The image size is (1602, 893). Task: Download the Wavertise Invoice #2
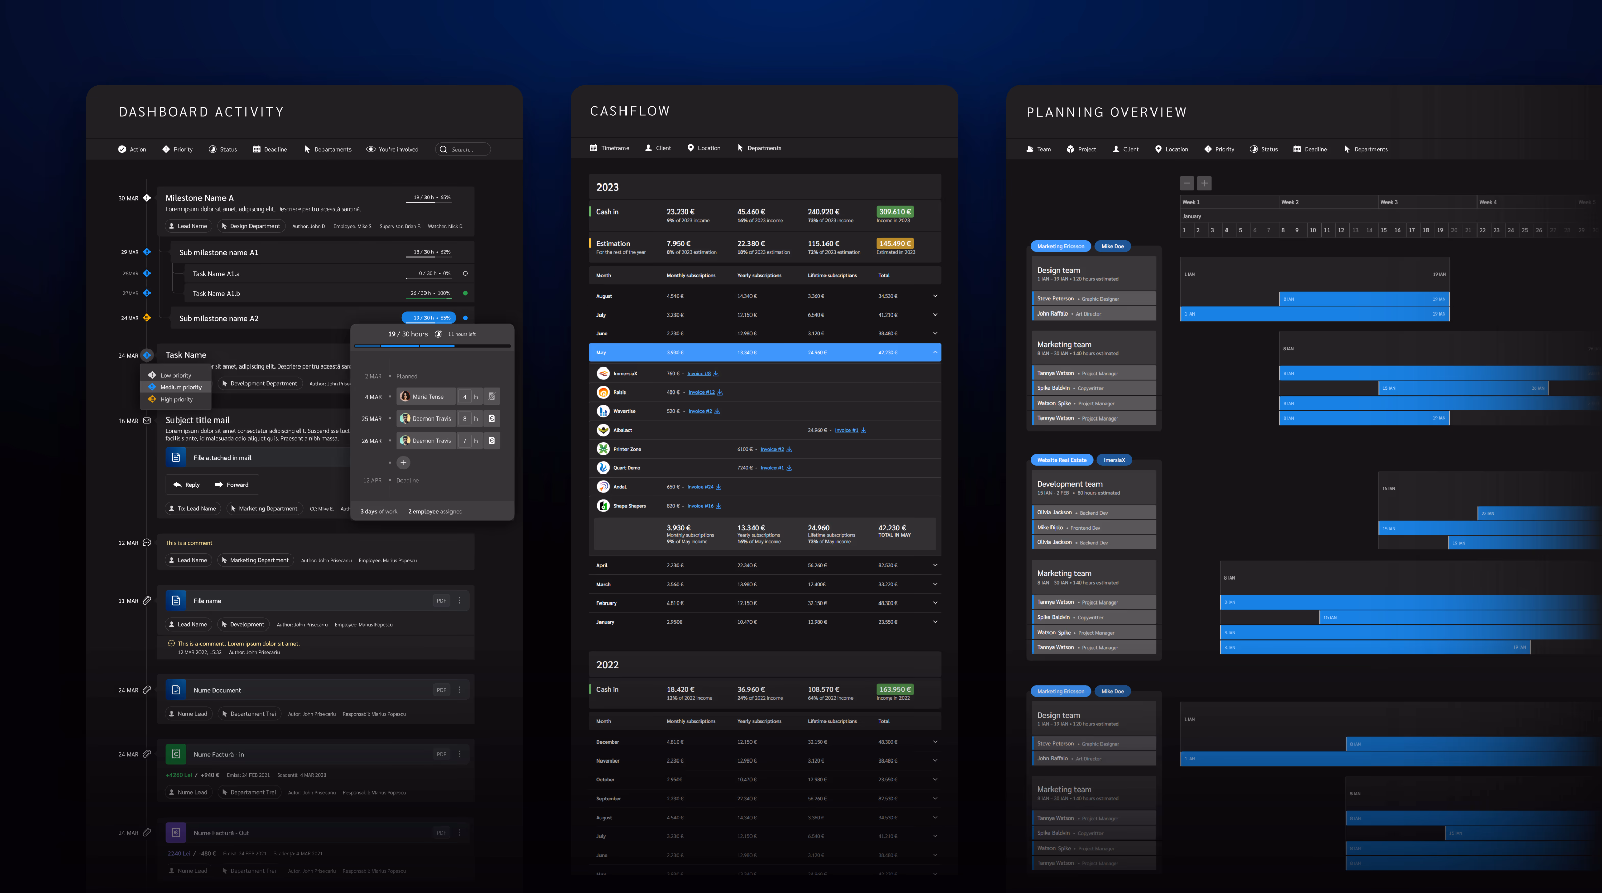717,411
